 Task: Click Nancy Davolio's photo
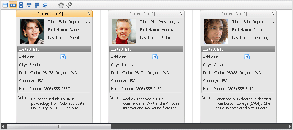tap(32, 31)
